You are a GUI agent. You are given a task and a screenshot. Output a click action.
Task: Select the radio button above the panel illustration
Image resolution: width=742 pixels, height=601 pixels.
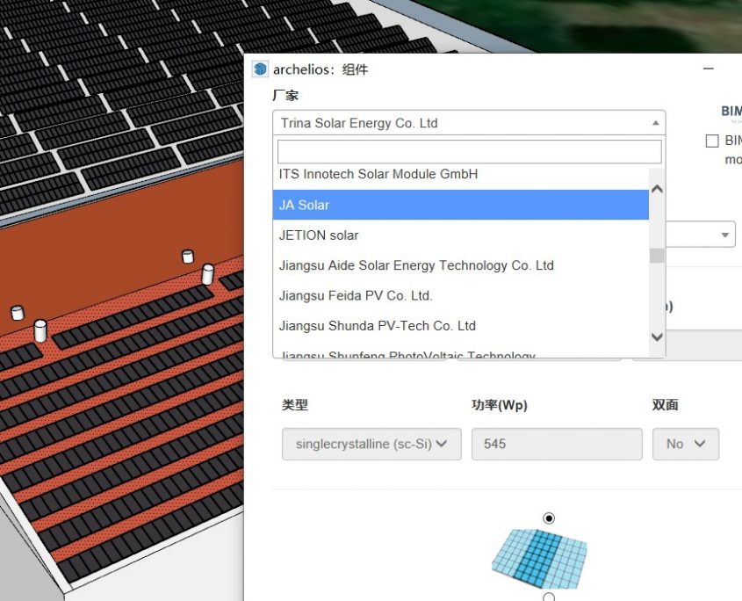[x=549, y=518]
